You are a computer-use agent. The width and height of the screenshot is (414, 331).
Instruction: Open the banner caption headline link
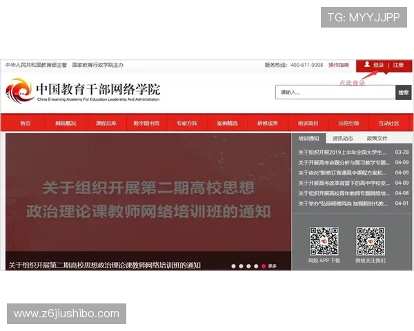105,265
